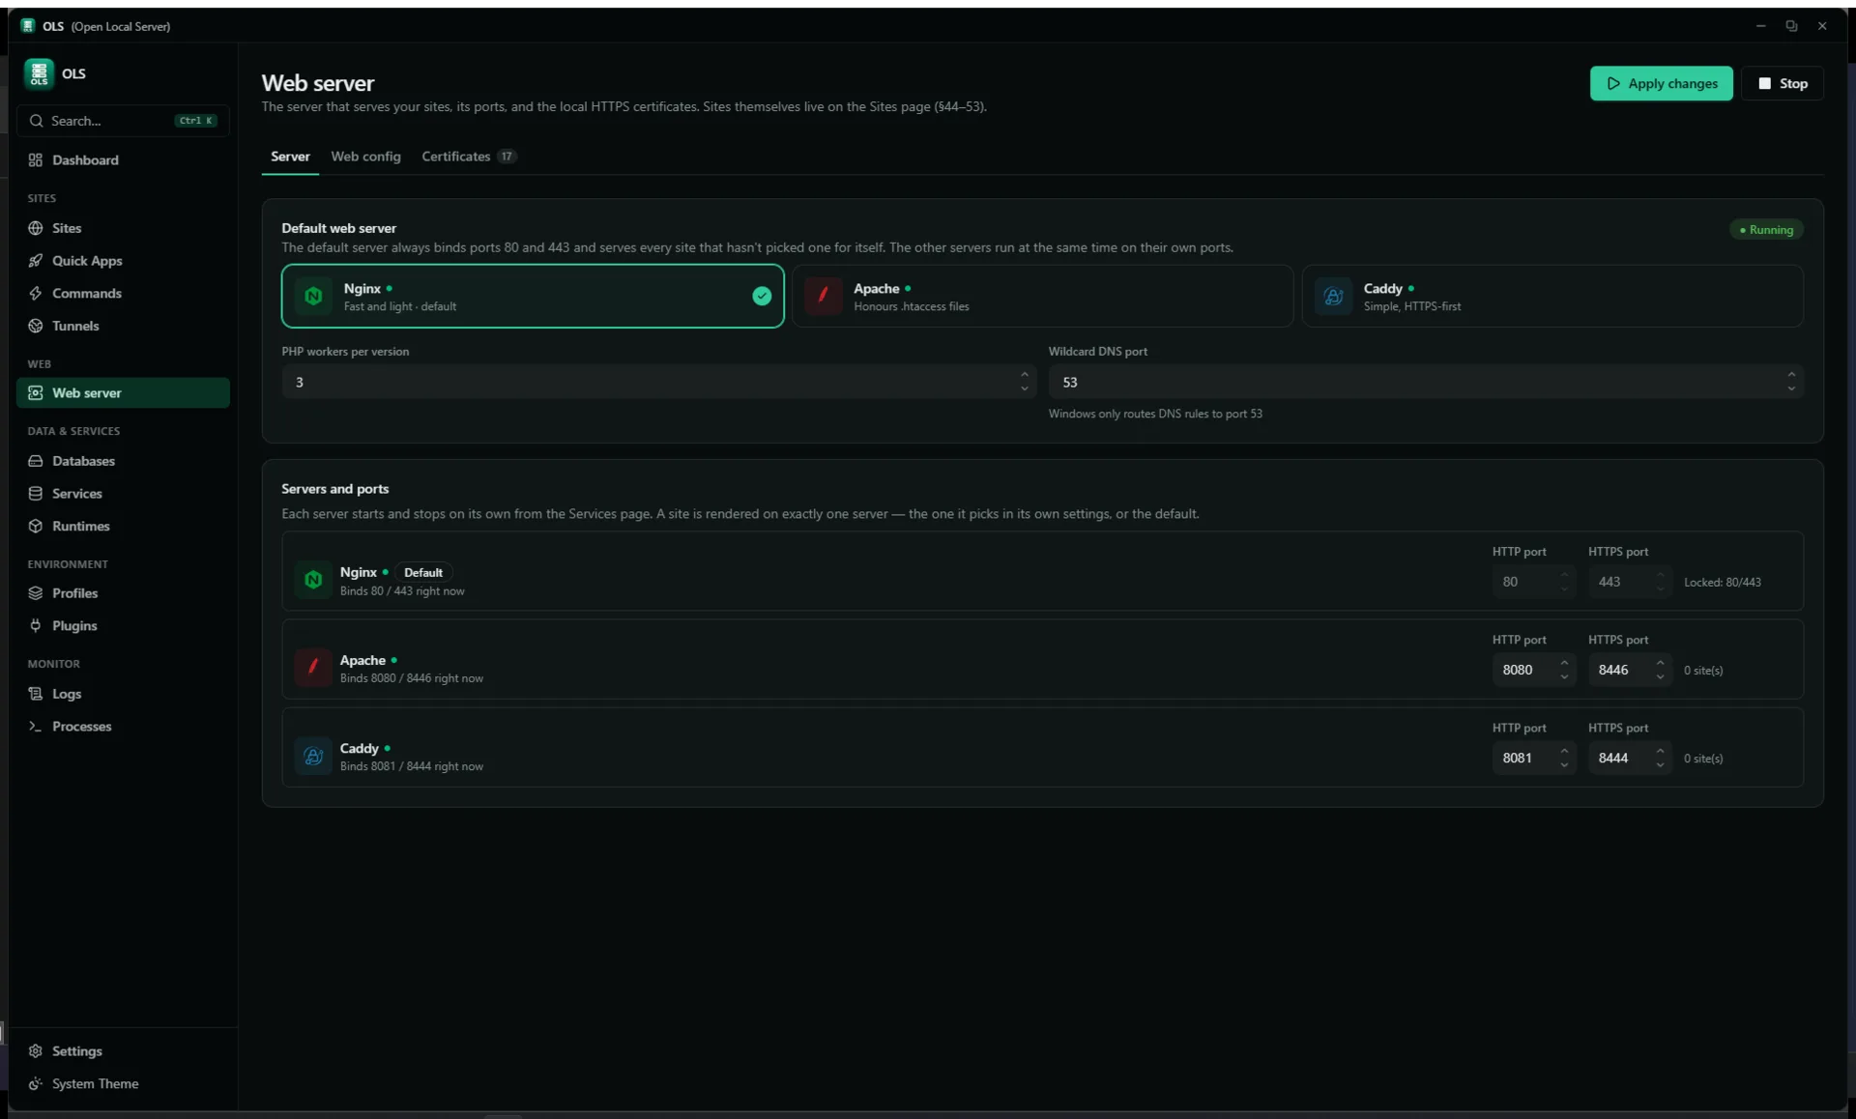The height and width of the screenshot is (1119, 1856).
Task: Open Profiles layers icon
Action: click(x=36, y=593)
